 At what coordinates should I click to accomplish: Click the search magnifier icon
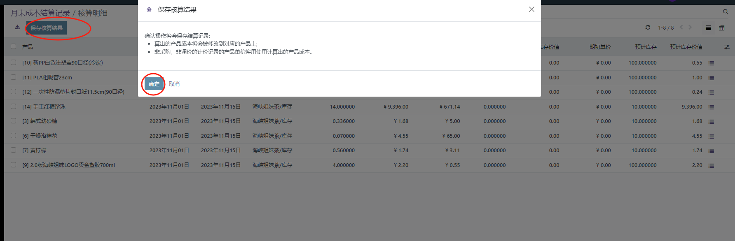pos(726,12)
